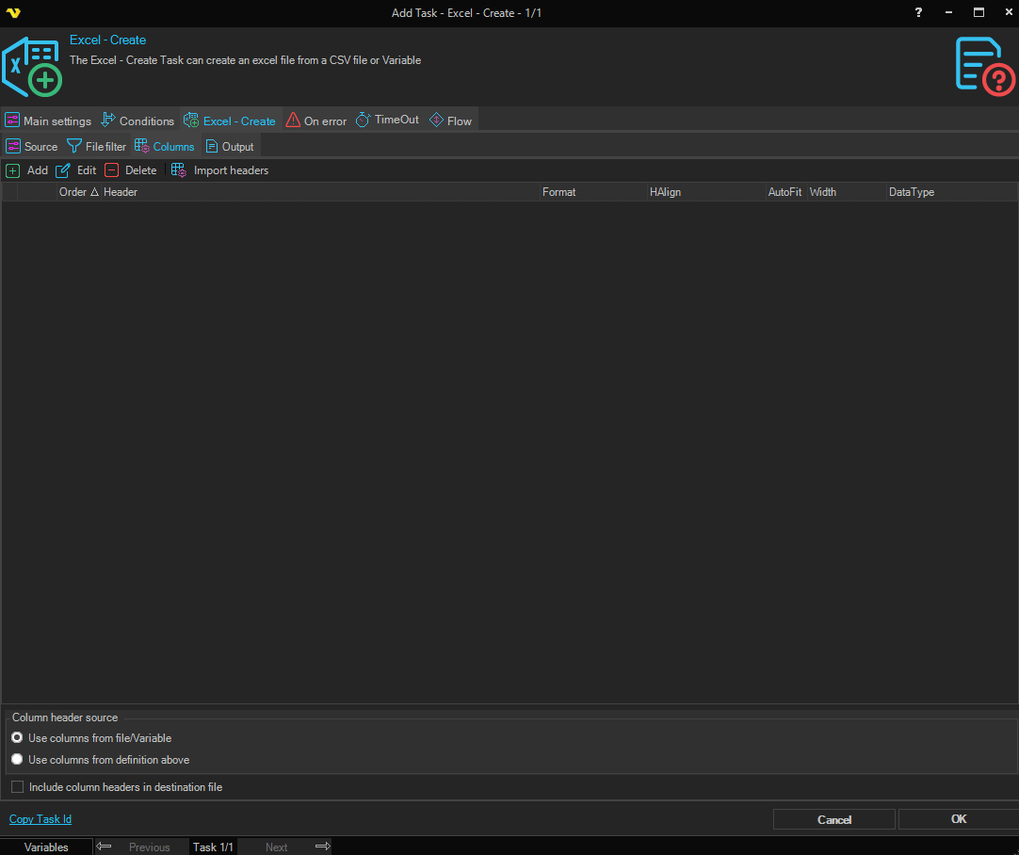Click the Add column plus icon
Image resolution: width=1019 pixels, height=855 pixels.
[13, 170]
